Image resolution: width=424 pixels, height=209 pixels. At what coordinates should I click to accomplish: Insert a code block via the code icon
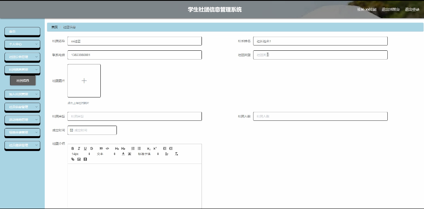tap(107, 149)
